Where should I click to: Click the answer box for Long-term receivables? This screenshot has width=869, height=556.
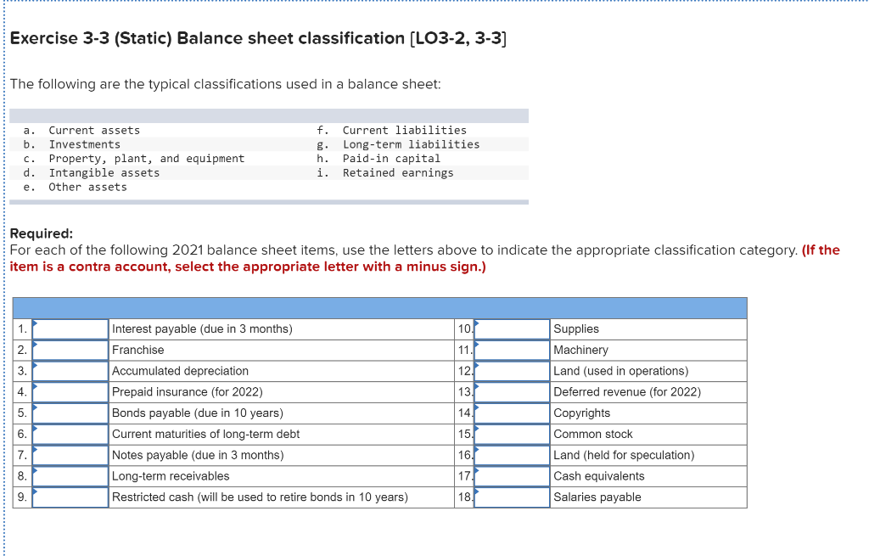click(70, 476)
